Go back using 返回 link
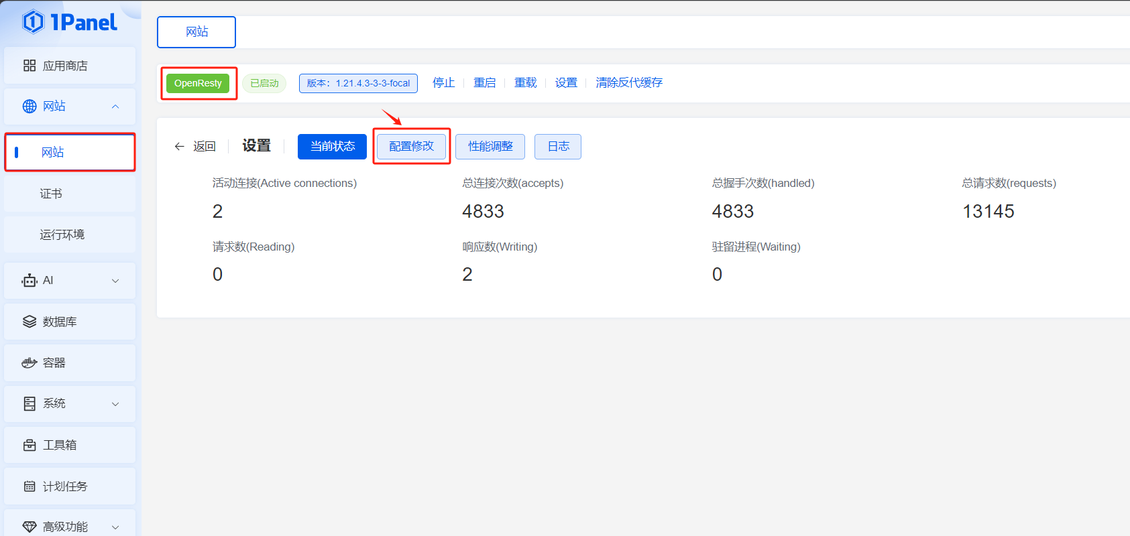 (205, 146)
